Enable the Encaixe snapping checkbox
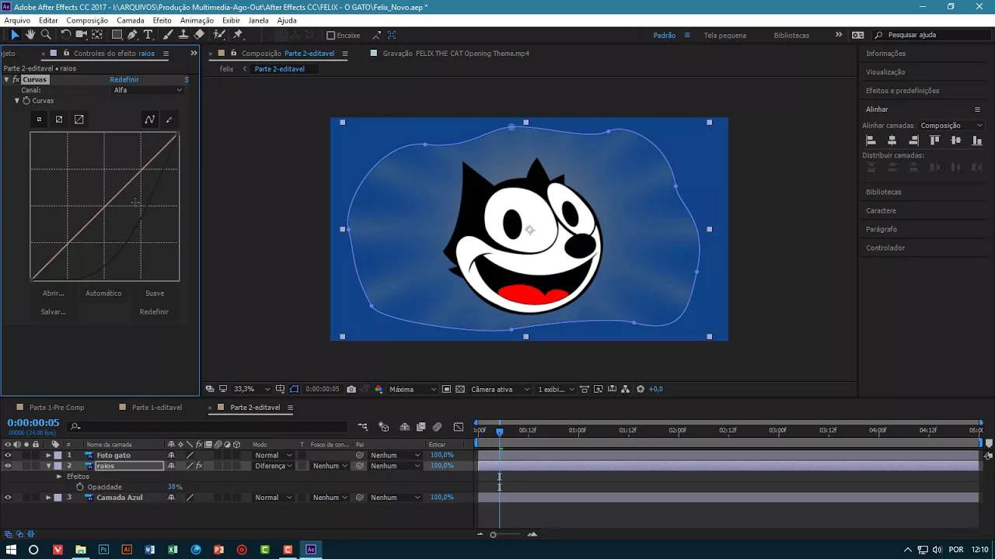 pos(331,35)
